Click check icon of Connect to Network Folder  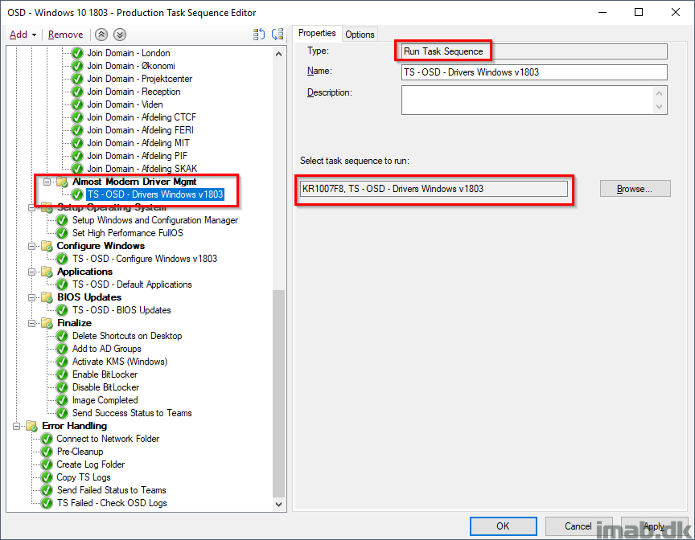pyautogui.click(x=47, y=439)
